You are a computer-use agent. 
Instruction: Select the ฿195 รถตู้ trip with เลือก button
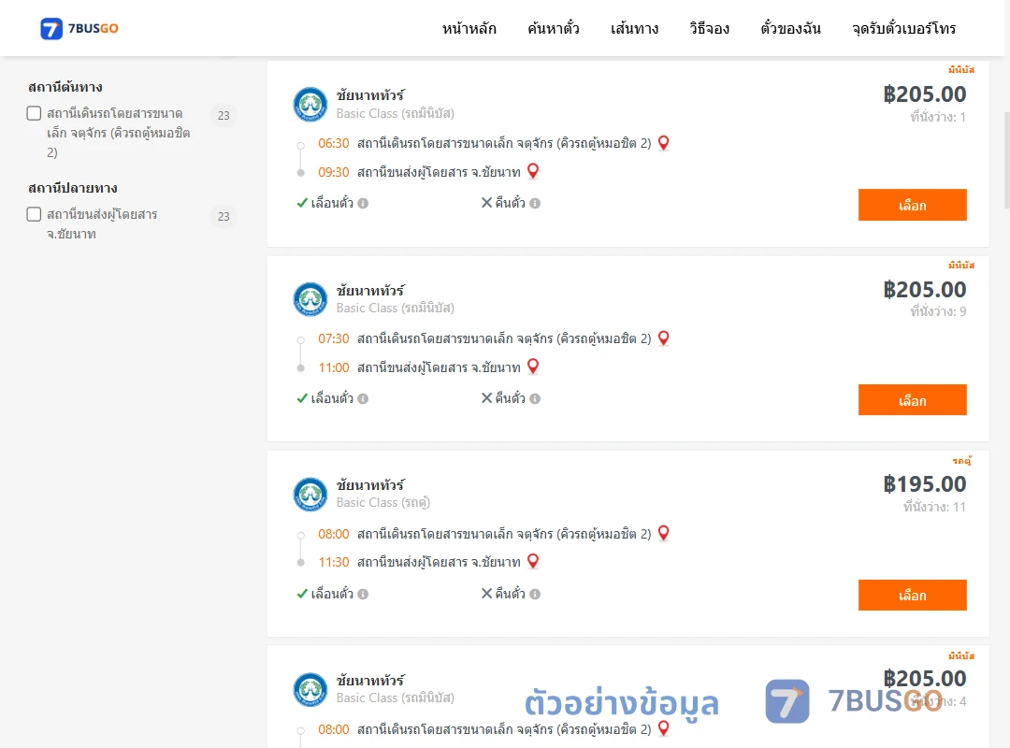(912, 596)
